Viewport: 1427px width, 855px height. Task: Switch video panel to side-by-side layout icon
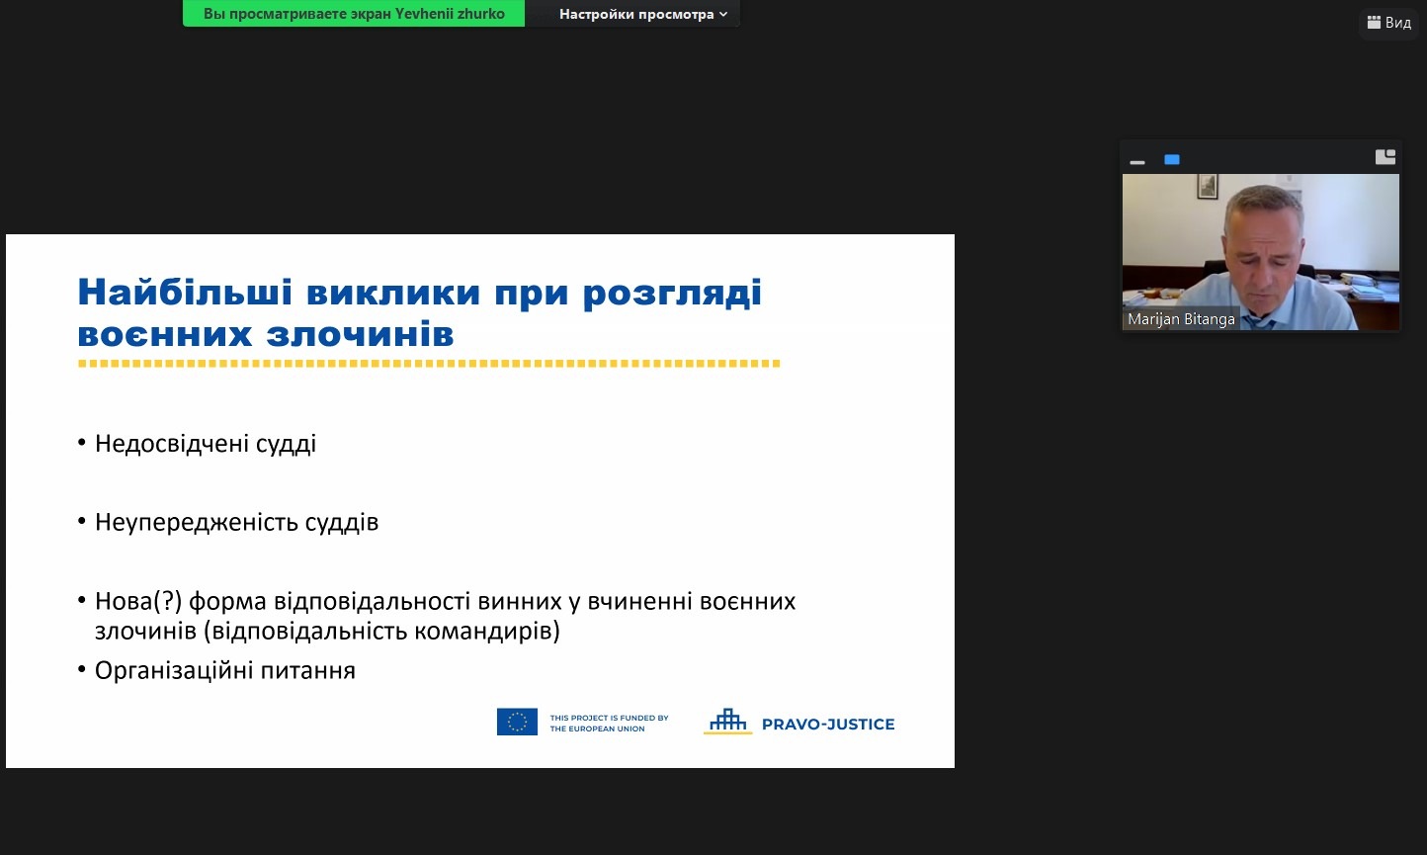click(x=1385, y=156)
